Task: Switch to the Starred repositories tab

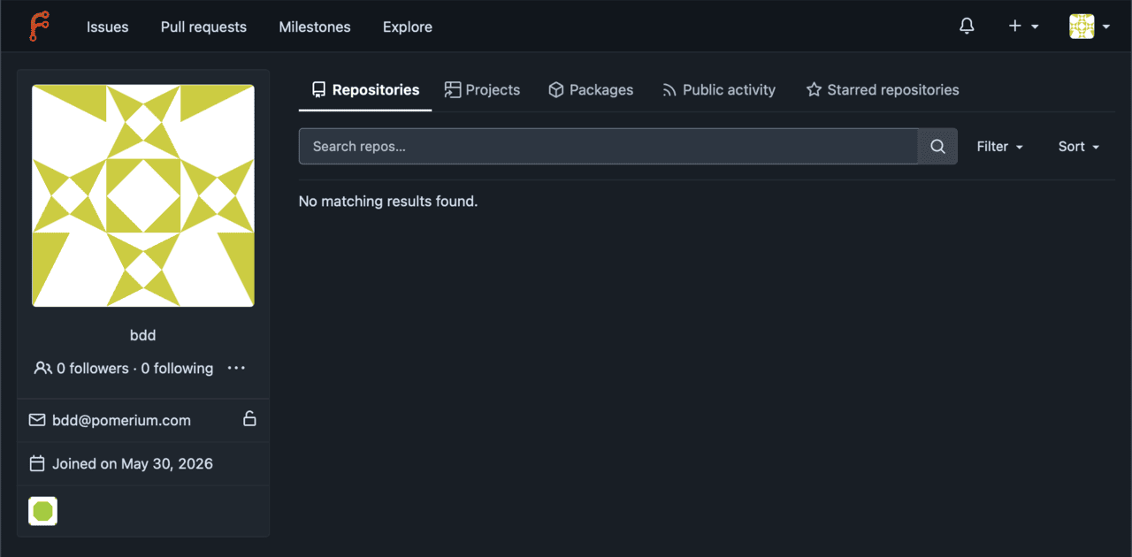Action: tap(883, 90)
